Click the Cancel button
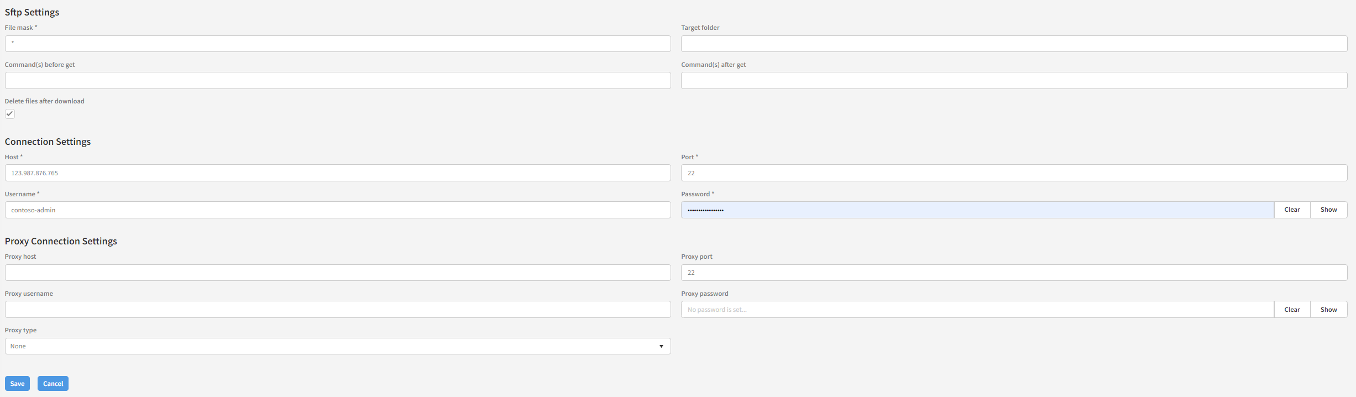 click(53, 384)
